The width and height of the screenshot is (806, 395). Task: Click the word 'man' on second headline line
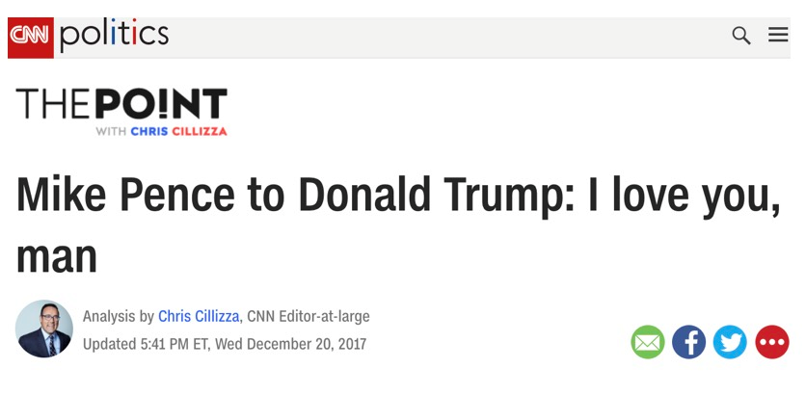[x=57, y=256]
